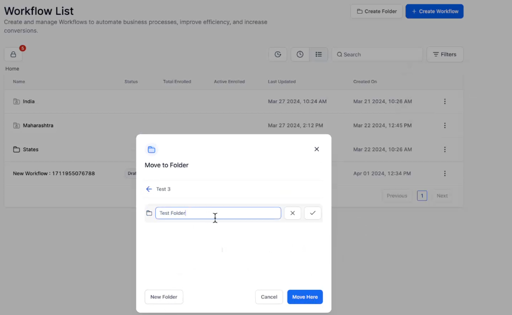Cancel the move to folder action
This screenshot has height=315, width=512.
point(269,297)
